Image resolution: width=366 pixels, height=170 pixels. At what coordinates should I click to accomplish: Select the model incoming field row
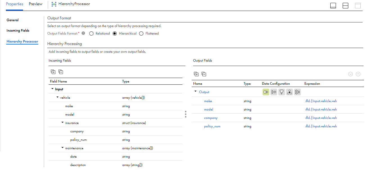(116, 114)
